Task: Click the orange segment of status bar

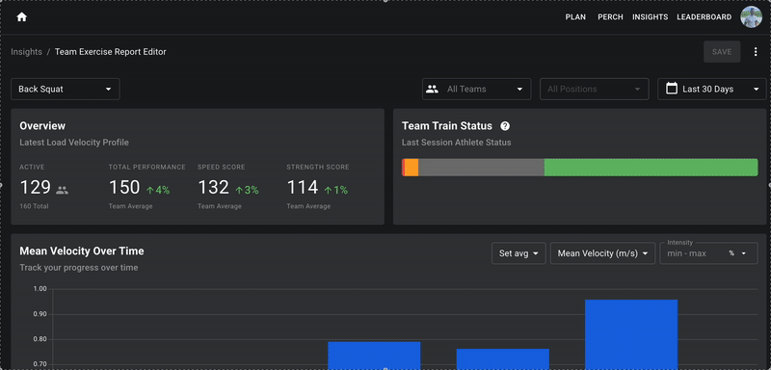Action: click(412, 167)
